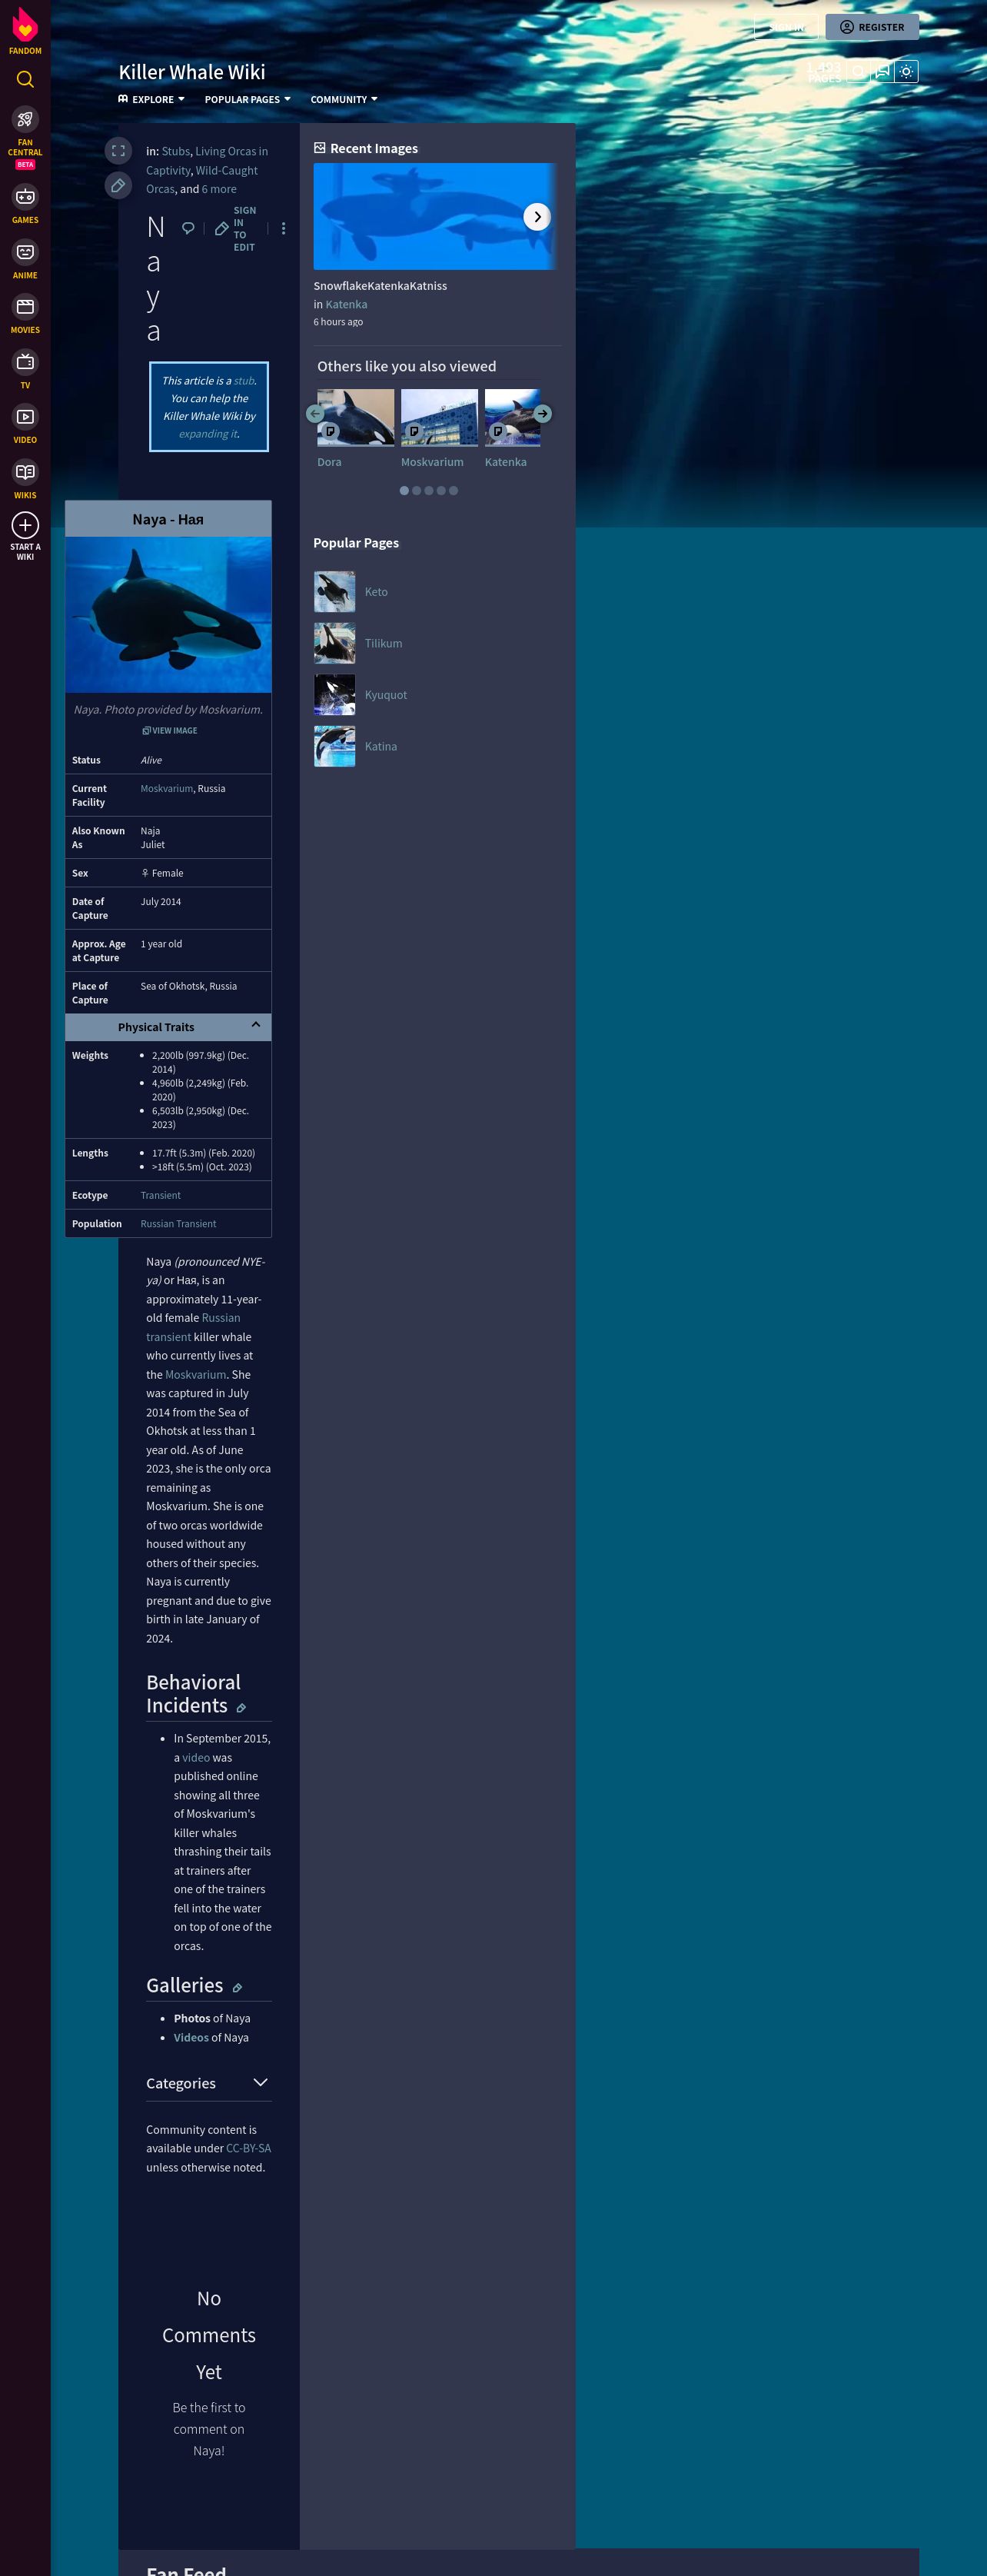The image size is (987, 2576).
Task: Open Katina in Popular Pages
Action: point(381,746)
